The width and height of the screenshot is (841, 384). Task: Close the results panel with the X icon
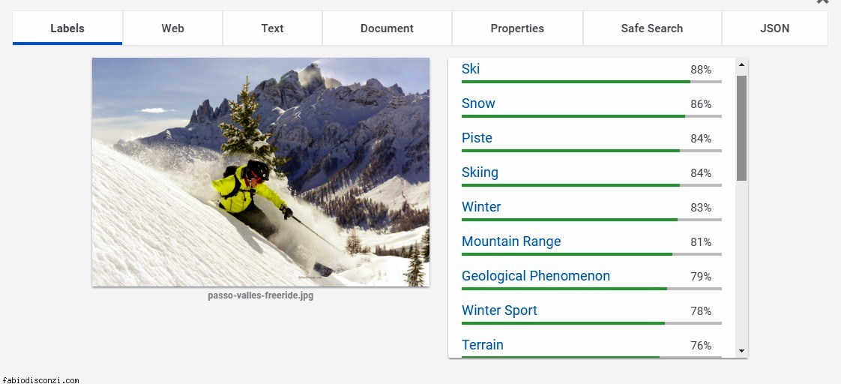pos(822,2)
